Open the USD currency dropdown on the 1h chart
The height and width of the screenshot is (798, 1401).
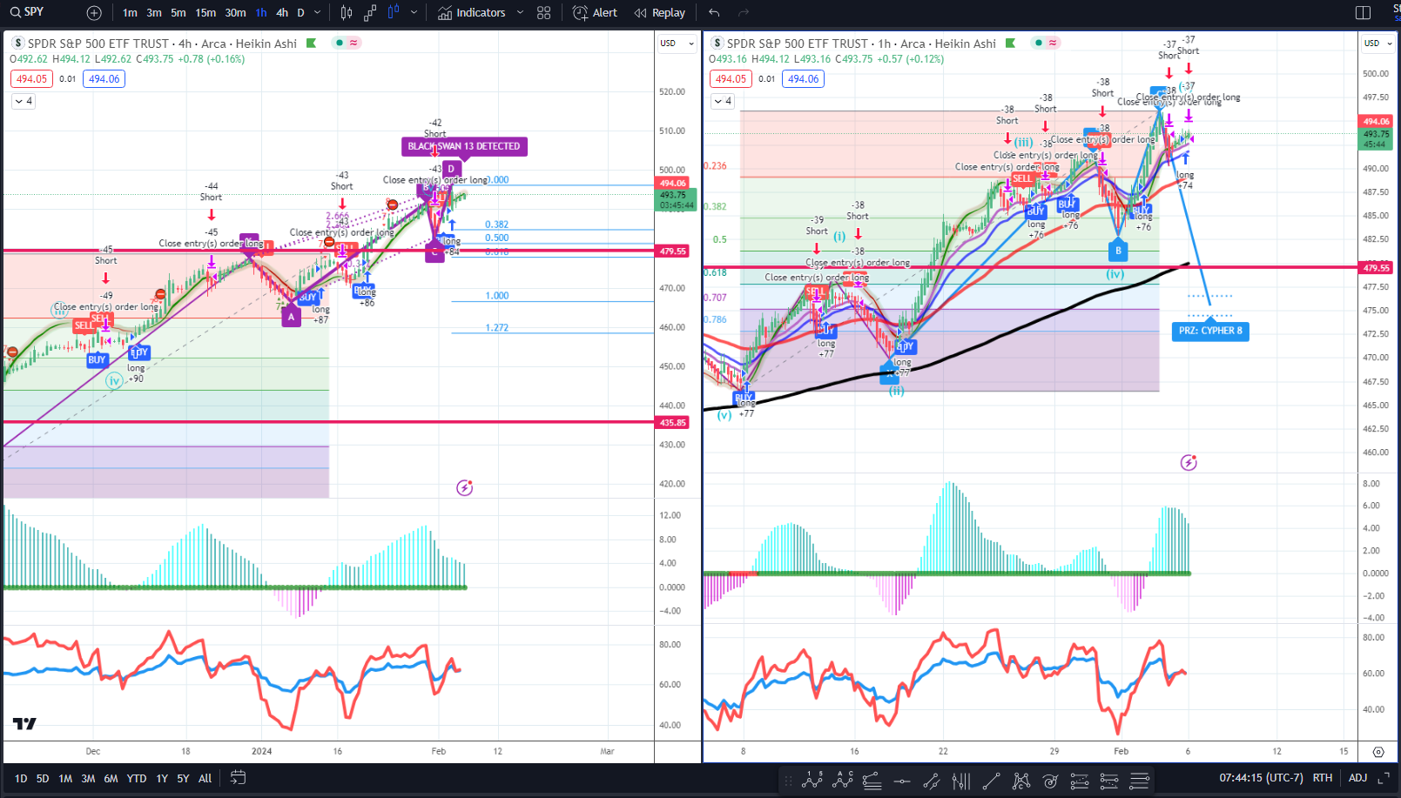pos(1377,43)
